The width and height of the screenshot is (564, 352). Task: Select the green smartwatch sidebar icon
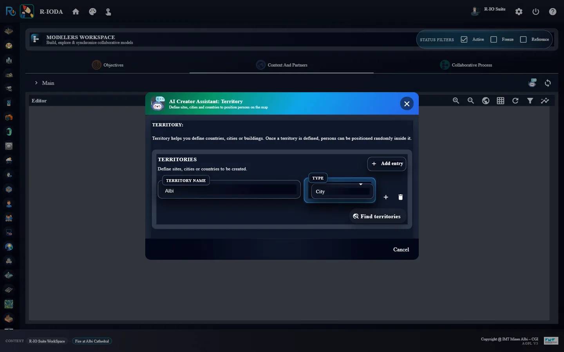coord(9,132)
